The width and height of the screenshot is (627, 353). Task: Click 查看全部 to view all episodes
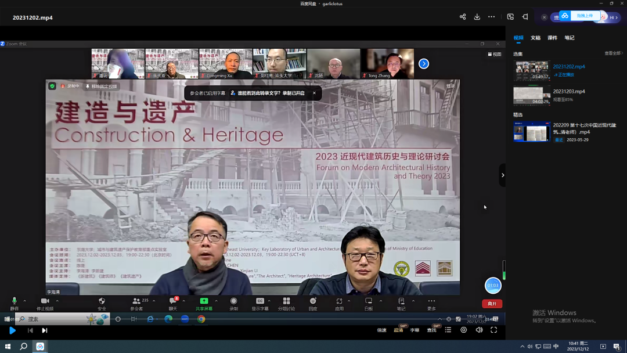(613, 53)
